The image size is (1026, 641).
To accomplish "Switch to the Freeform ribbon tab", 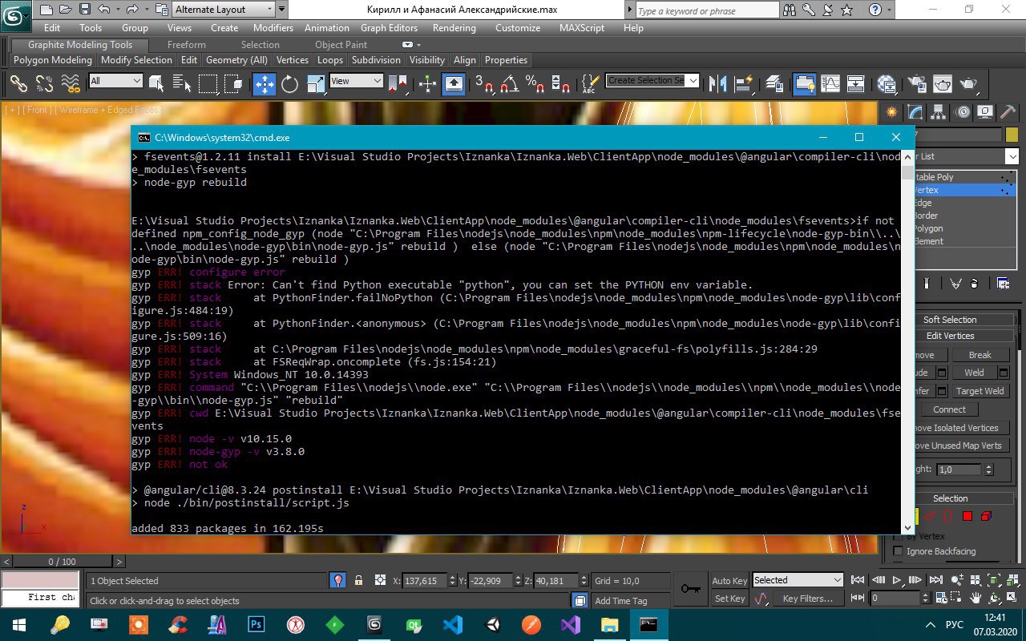I will point(186,45).
